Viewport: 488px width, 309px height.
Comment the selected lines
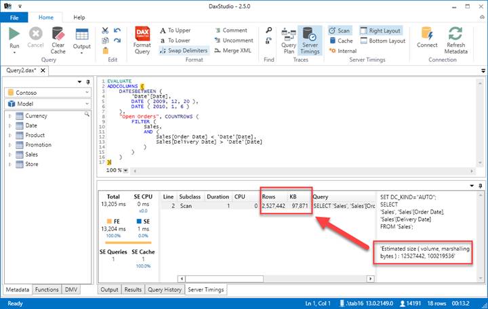231,30
